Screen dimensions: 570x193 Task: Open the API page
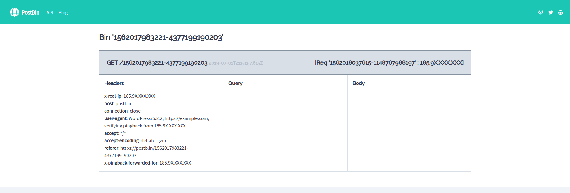click(50, 13)
